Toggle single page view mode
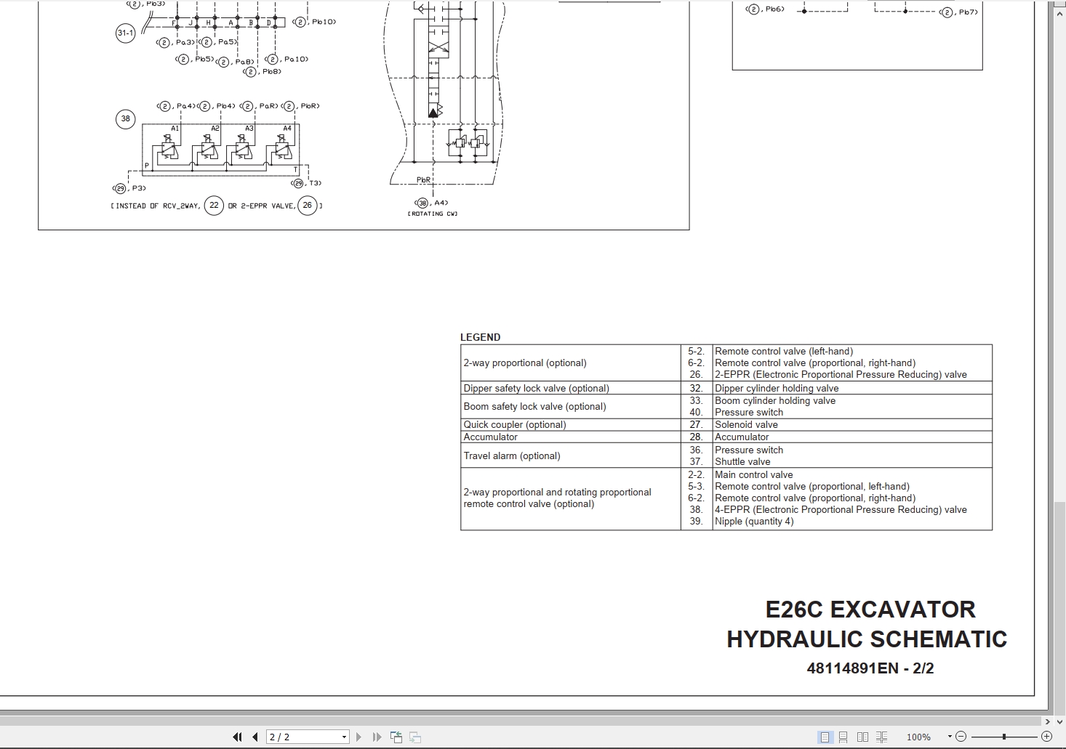Viewport: 1066px width, 749px height. [x=825, y=736]
